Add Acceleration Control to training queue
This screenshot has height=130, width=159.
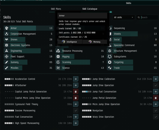[76, 79]
